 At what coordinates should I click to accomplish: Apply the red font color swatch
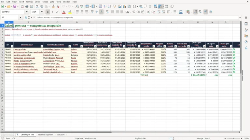[64, 12]
